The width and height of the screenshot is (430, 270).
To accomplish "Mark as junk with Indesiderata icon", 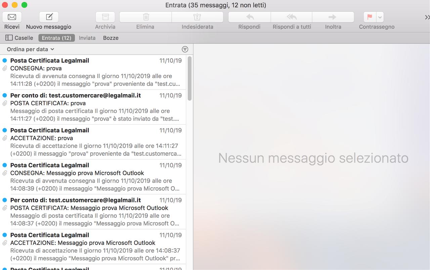I will 197,17.
